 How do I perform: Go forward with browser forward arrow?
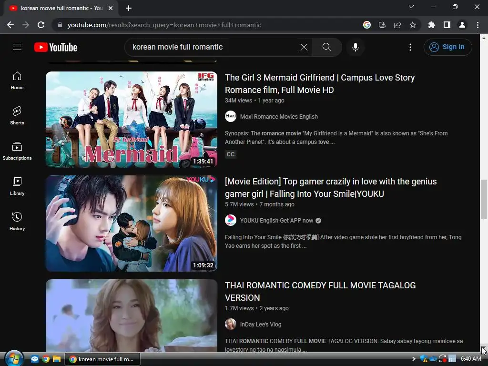(26, 25)
